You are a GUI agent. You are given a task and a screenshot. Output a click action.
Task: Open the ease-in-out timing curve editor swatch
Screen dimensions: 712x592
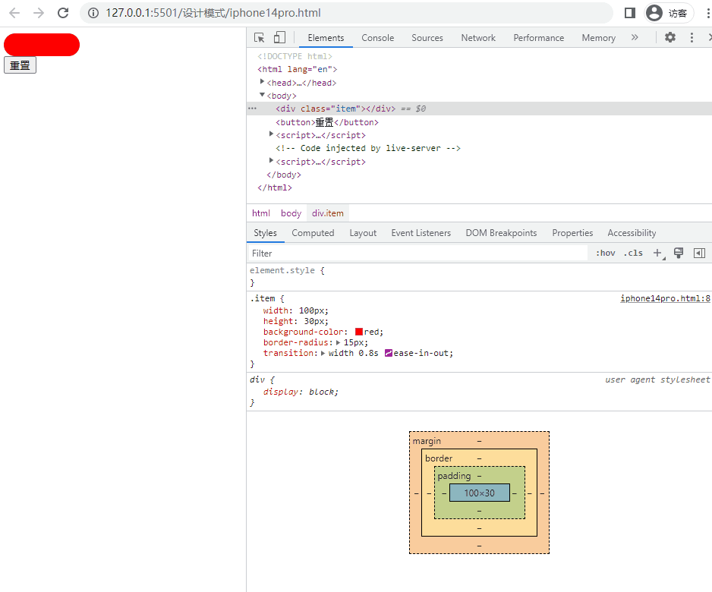tap(388, 353)
